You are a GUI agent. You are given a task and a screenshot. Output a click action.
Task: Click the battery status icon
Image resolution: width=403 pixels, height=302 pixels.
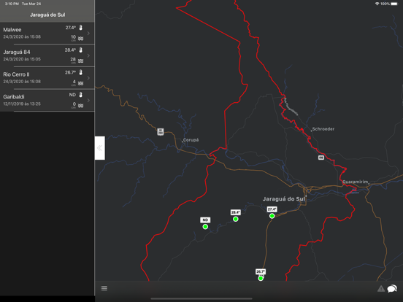pyautogui.click(x=394, y=4)
